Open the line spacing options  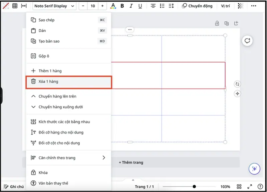point(171,6)
